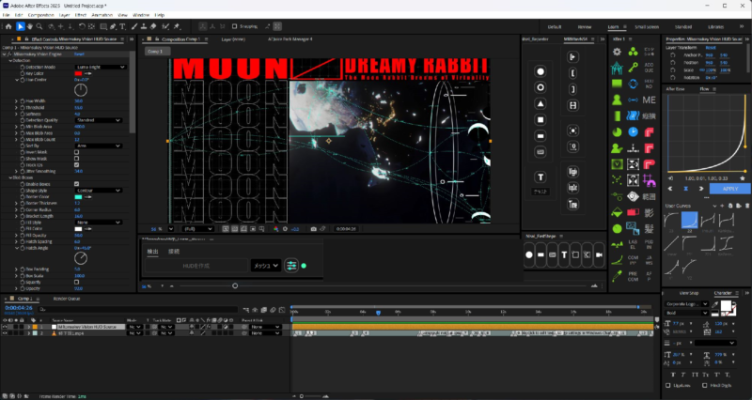This screenshot has width=752, height=400.
Task: Expand the Hue Width property
Action: [16, 101]
